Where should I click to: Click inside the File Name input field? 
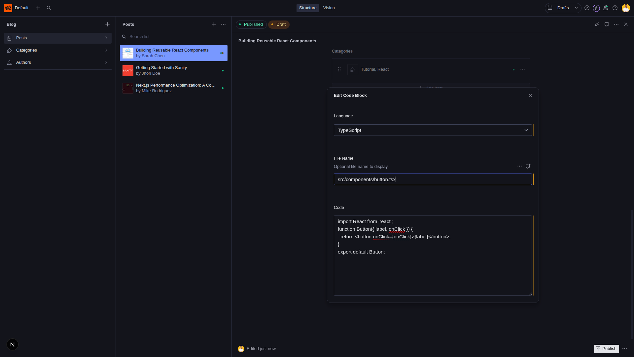pos(433,179)
